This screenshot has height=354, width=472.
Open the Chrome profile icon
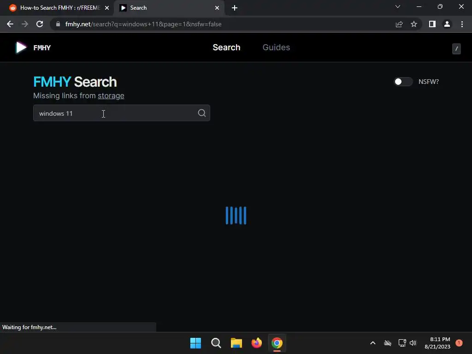point(447,24)
